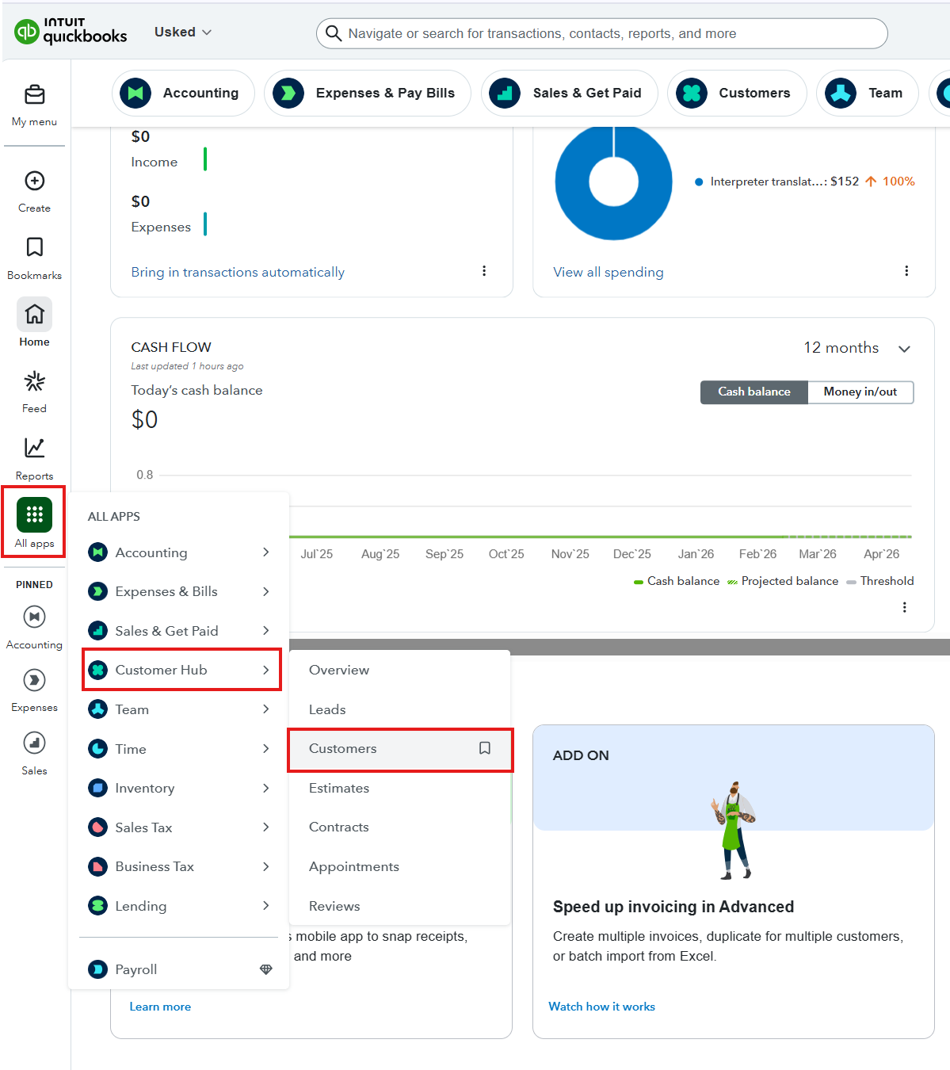This screenshot has height=1070, width=950.
Task: Click the Lending icon in All Apps
Action: click(x=98, y=906)
